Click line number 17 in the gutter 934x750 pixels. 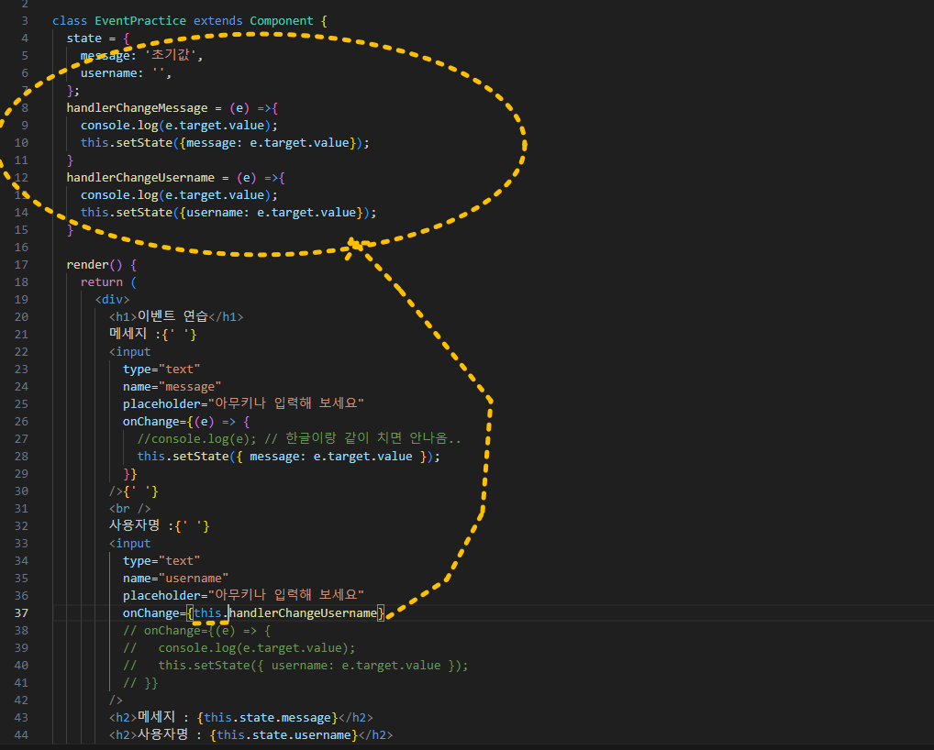(21, 265)
